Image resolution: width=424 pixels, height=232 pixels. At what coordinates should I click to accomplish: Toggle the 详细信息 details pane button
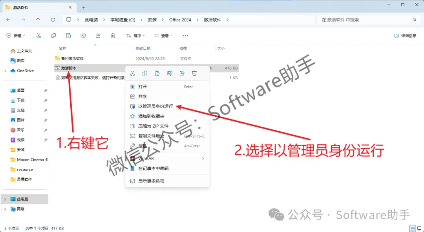[405, 36]
